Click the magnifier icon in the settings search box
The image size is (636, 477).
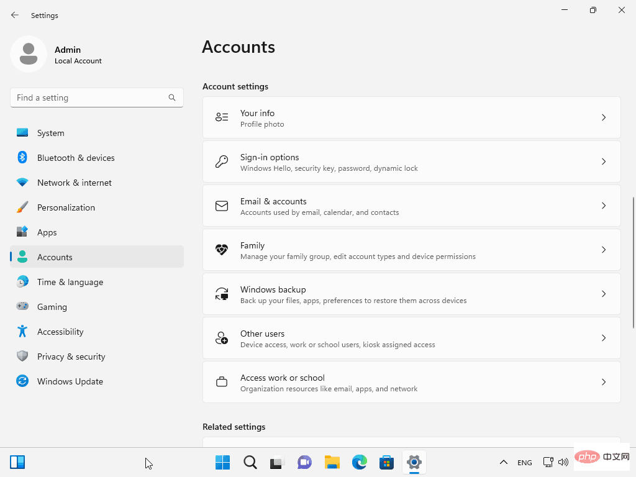point(172,98)
